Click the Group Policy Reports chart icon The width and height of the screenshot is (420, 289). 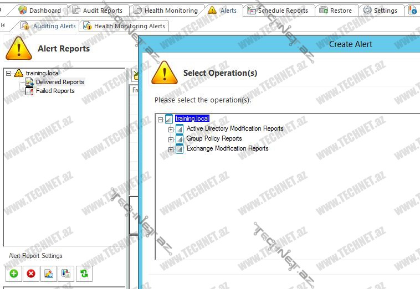click(180, 139)
